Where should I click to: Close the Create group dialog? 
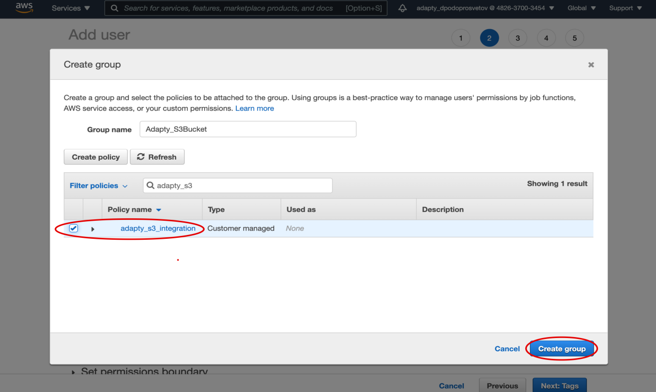591,65
